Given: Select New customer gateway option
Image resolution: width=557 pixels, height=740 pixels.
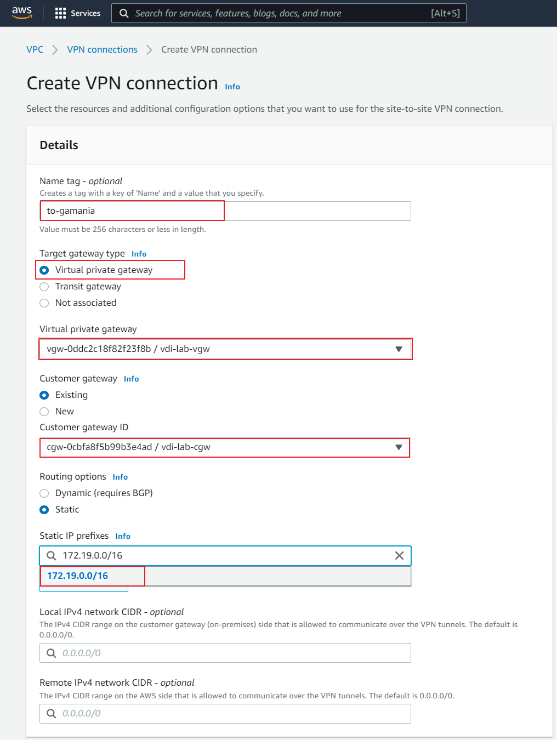Looking at the screenshot, I should (44, 412).
